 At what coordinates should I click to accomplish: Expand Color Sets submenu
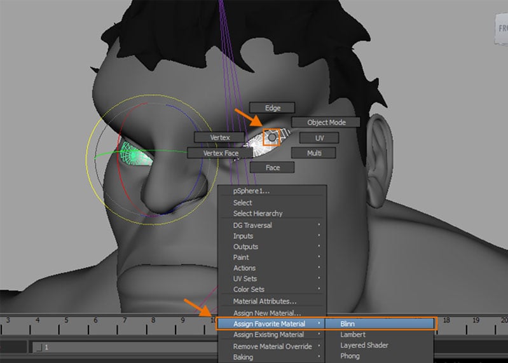[x=272, y=289]
